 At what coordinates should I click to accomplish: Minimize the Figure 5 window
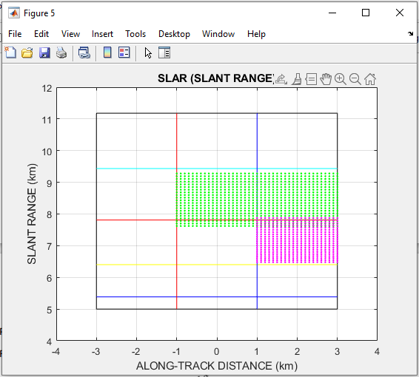[x=332, y=13]
